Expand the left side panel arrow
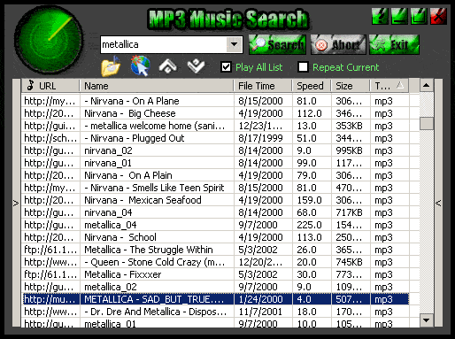This screenshot has width=455, height=339. click(x=16, y=203)
